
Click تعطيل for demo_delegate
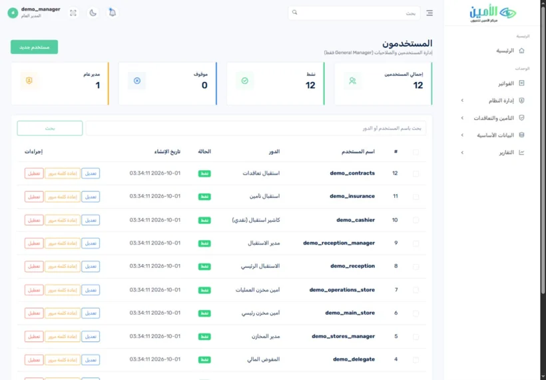tap(34, 359)
